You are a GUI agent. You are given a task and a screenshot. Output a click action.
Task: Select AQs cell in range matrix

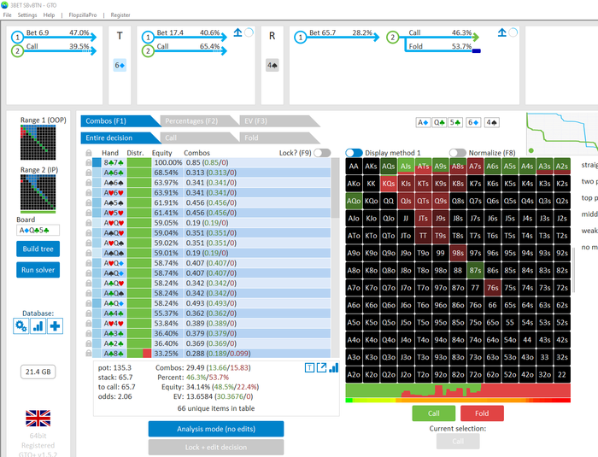[388, 166]
